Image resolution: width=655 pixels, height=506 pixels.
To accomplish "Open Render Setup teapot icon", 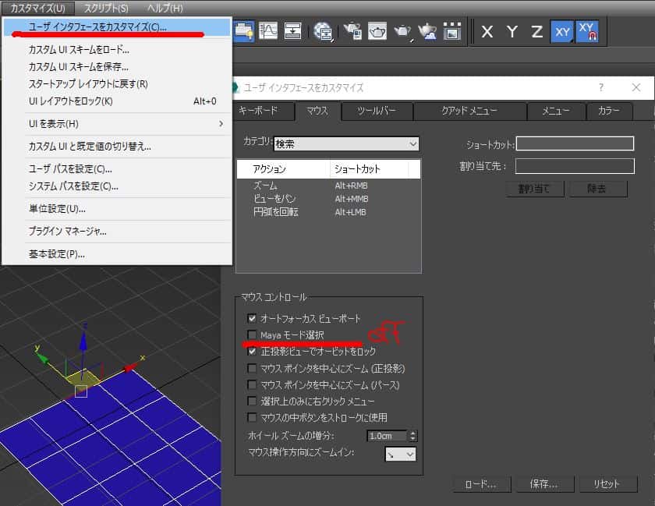I will pyautogui.click(x=353, y=31).
